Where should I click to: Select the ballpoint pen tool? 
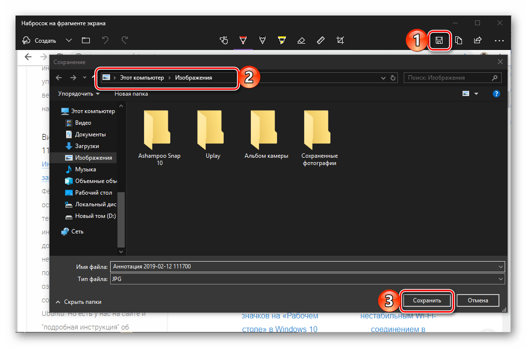click(x=243, y=40)
